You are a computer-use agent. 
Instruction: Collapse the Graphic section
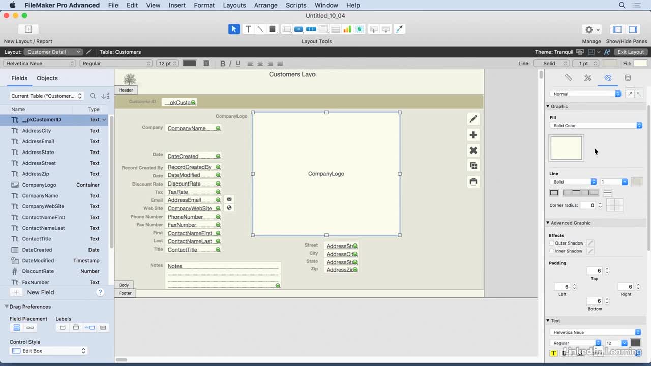[x=548, y=106]
